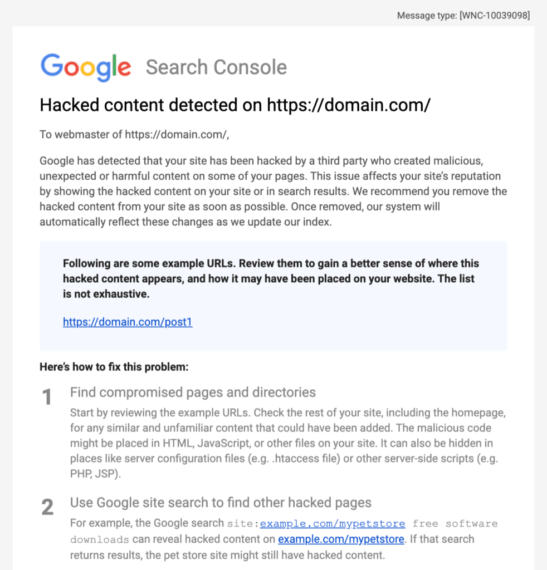Click the step number 2 icon
The image size is (547, 570).
47,507
